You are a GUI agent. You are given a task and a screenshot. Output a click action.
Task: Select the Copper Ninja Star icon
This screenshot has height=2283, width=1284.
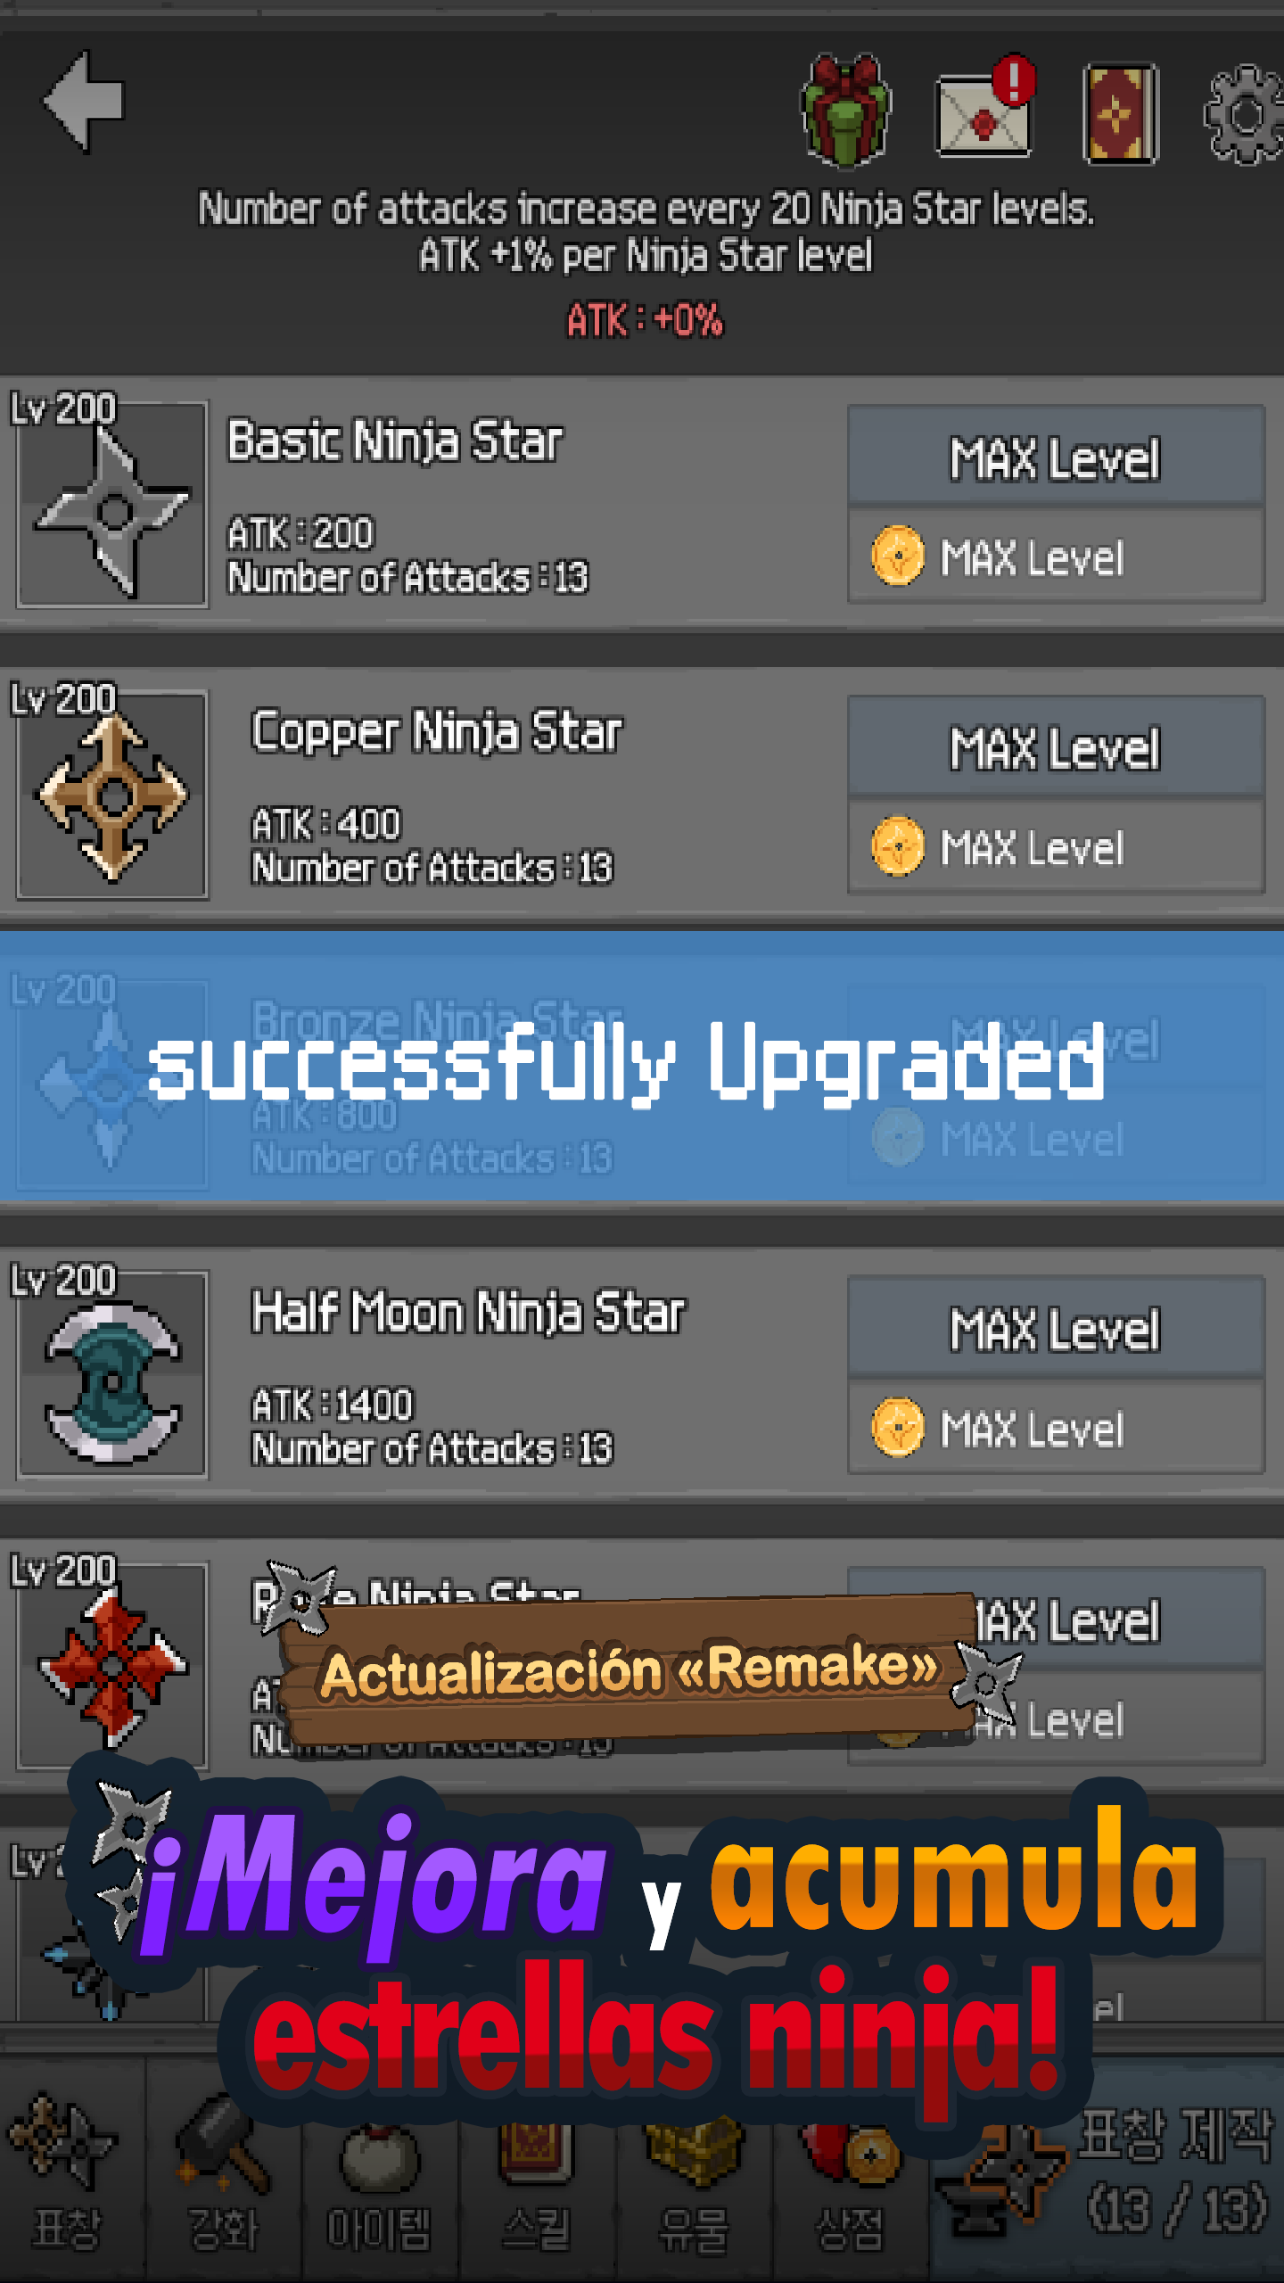click(112, 795)
